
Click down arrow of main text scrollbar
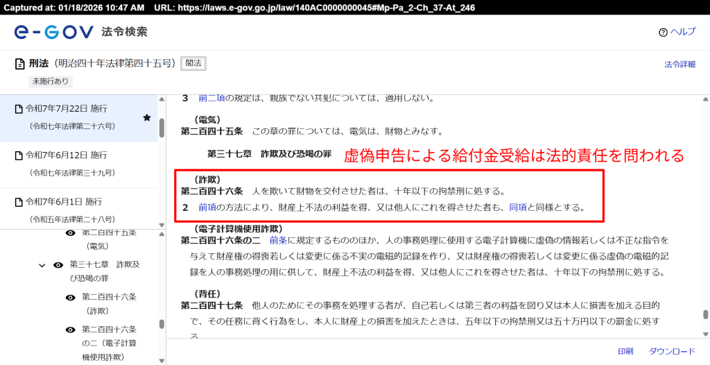click(705, 334)
